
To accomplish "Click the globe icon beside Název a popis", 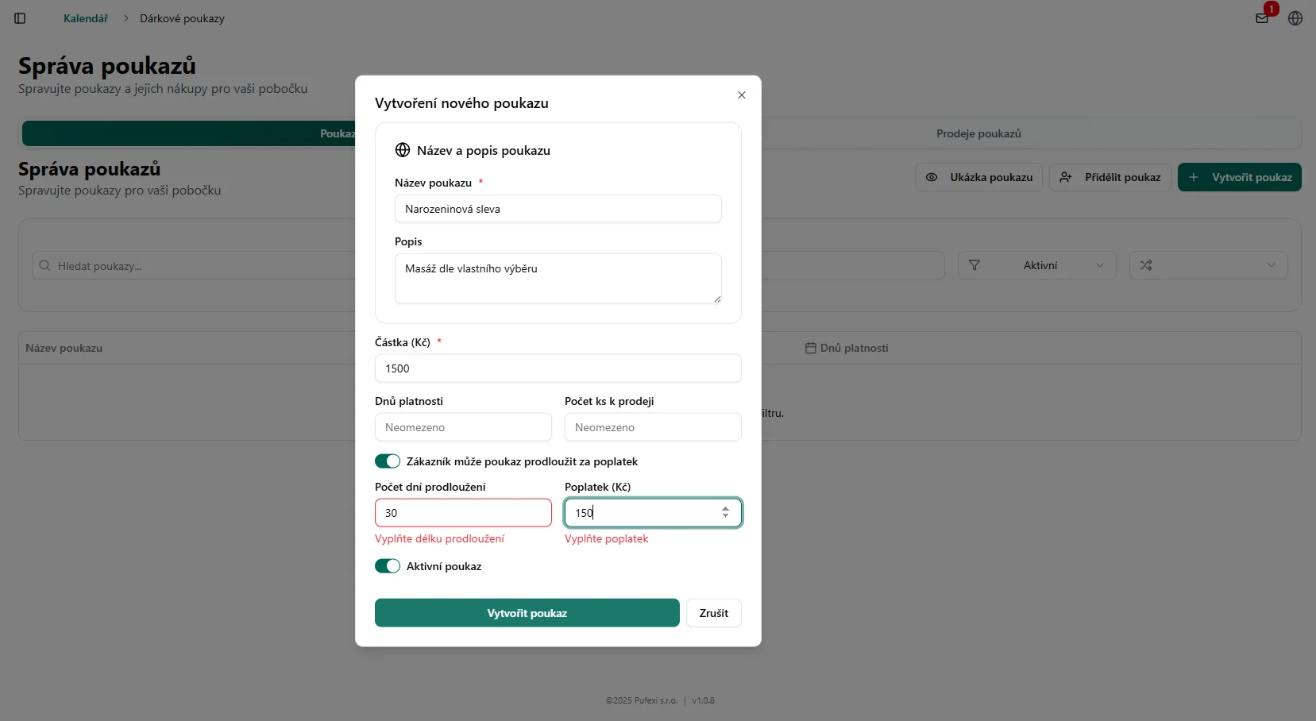I will click(403, 150).
